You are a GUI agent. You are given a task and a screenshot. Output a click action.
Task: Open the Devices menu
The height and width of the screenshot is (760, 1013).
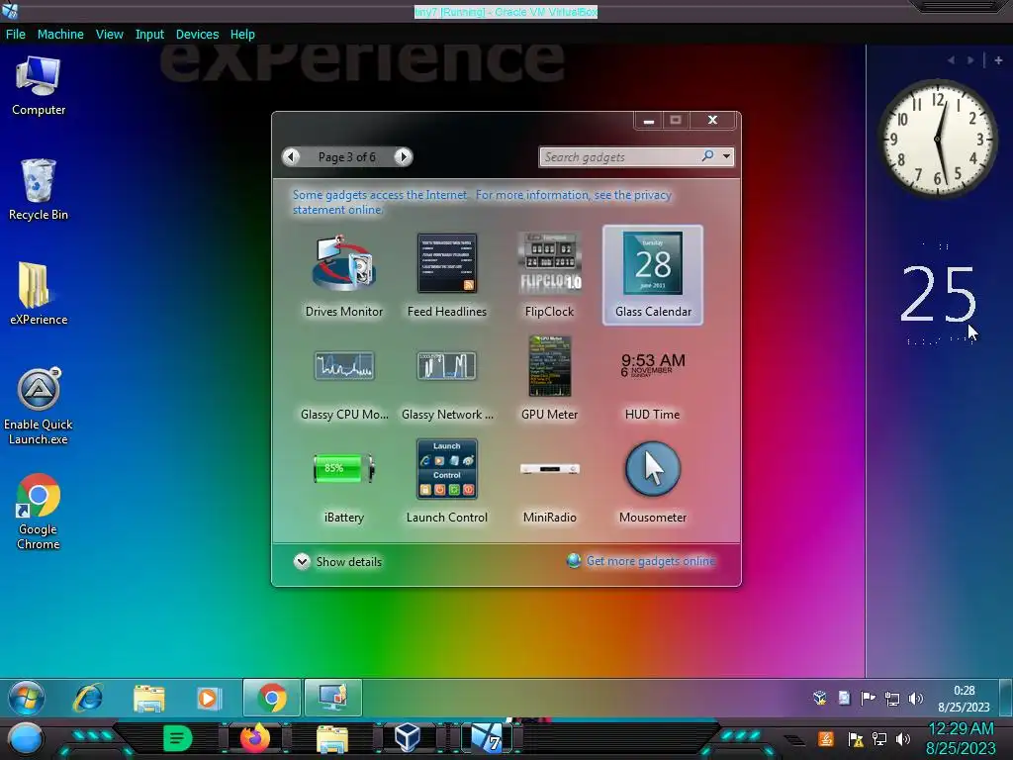[x=197, y=35]
